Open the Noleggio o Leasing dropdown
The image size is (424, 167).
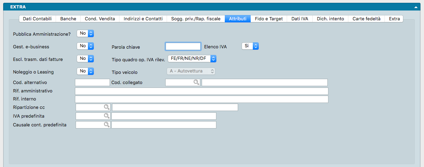[x=85, y=71]
